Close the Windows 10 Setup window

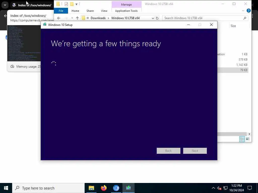click(211, 25)
